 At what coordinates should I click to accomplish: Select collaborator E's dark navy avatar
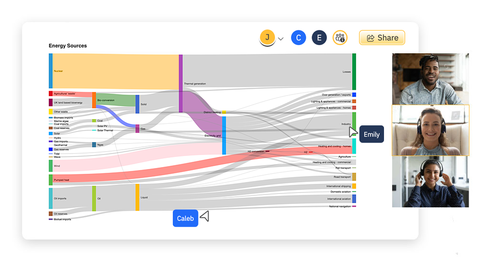319,37
